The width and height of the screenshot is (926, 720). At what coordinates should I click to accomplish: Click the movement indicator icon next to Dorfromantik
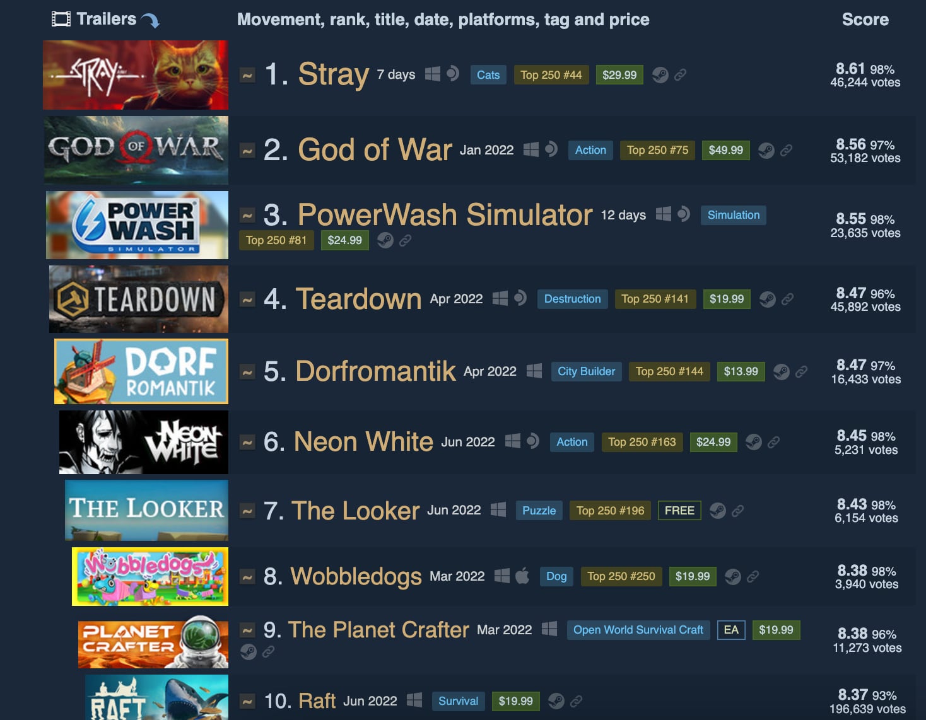[248, 373]
